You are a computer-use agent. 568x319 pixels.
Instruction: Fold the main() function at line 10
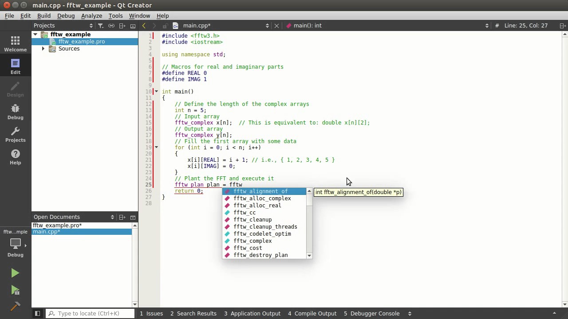156,92
